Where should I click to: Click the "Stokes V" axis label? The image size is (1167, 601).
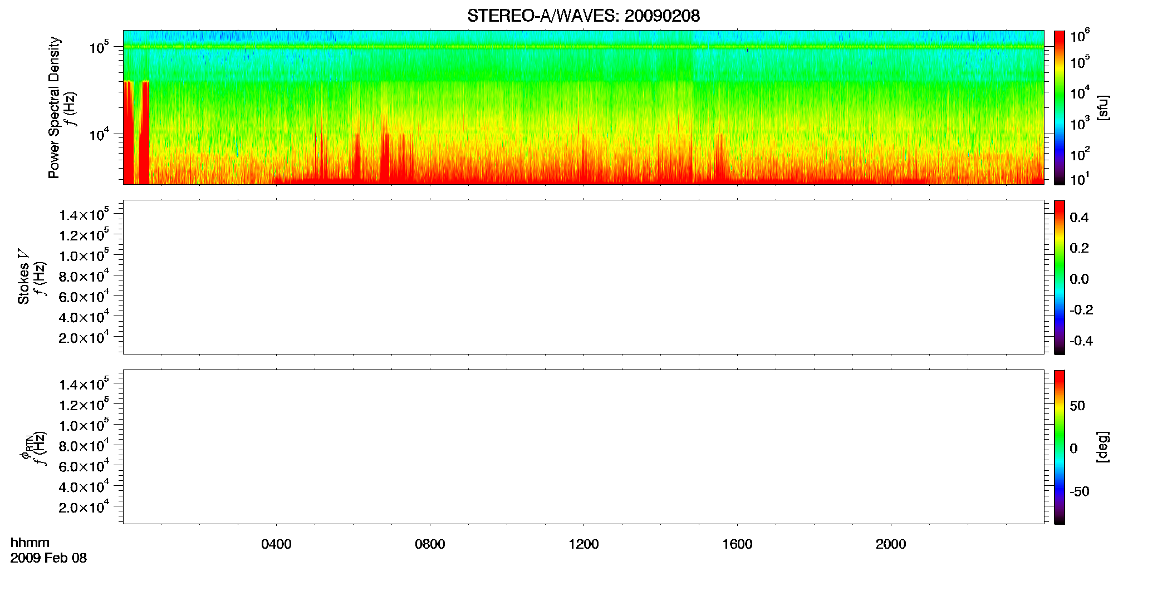23,277
